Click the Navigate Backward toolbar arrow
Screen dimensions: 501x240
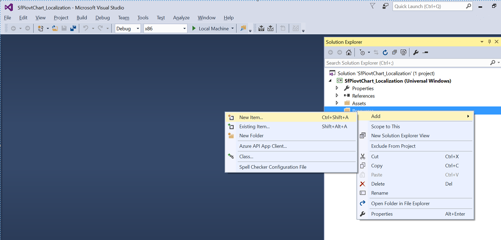point(13,28)
